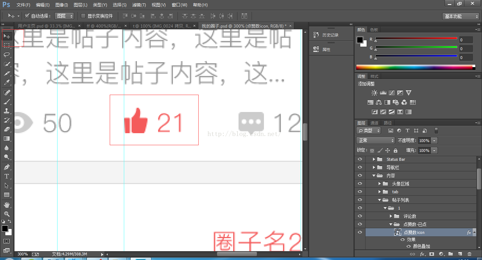482x260 pixels.
Task: Hide the 点赞数icon layer
Action: pos(360,232)
